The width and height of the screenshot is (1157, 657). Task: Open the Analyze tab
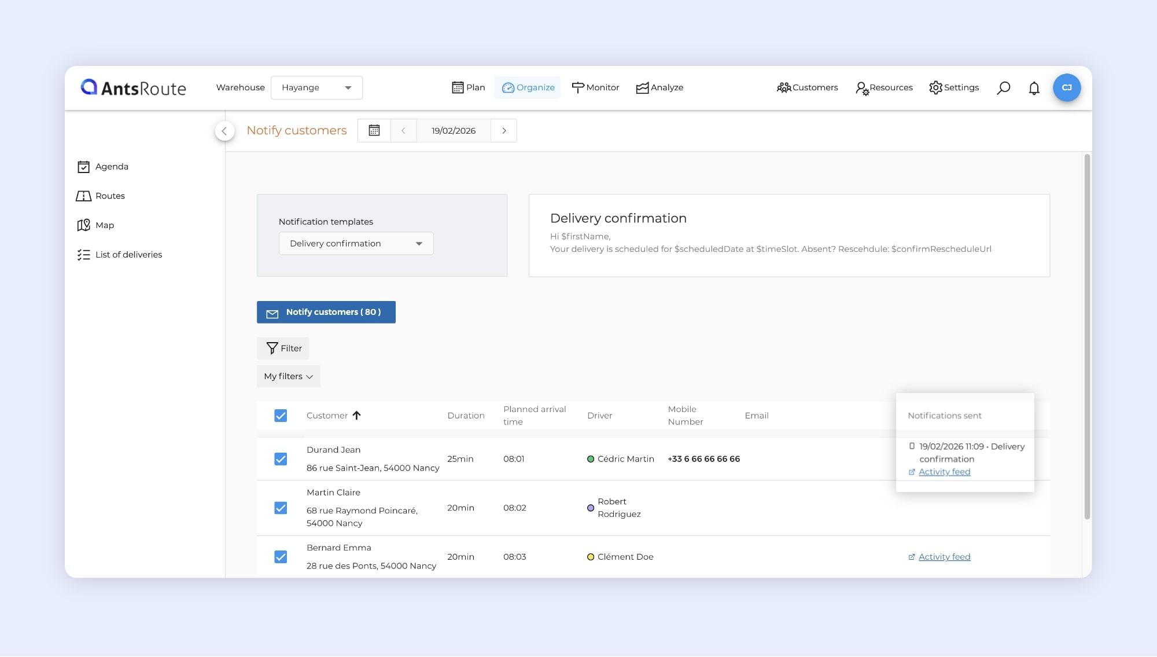(x=659, y=88)
